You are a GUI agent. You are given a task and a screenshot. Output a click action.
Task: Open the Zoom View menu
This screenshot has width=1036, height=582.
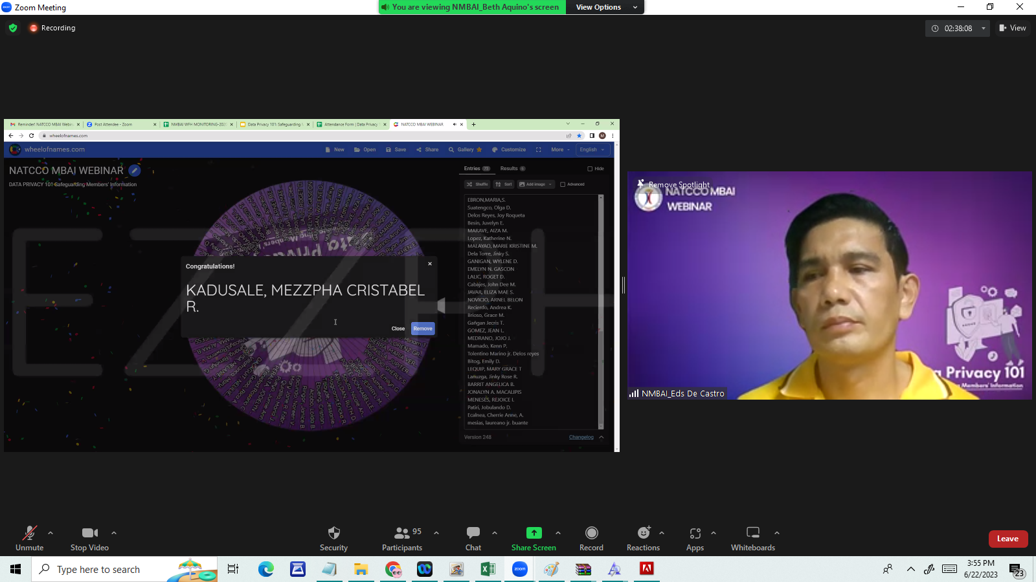coord(1013,28)
